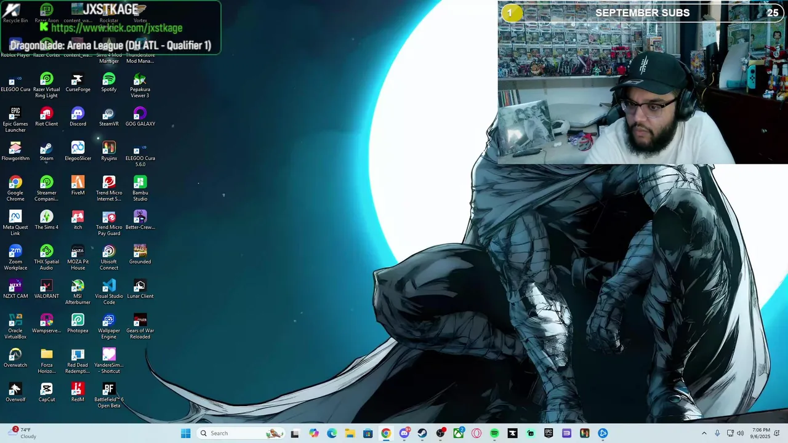Viewport: 788px width, 443px height.
Task: Select the Trend Micro Pay Guard icon
Action: [109, 223]
